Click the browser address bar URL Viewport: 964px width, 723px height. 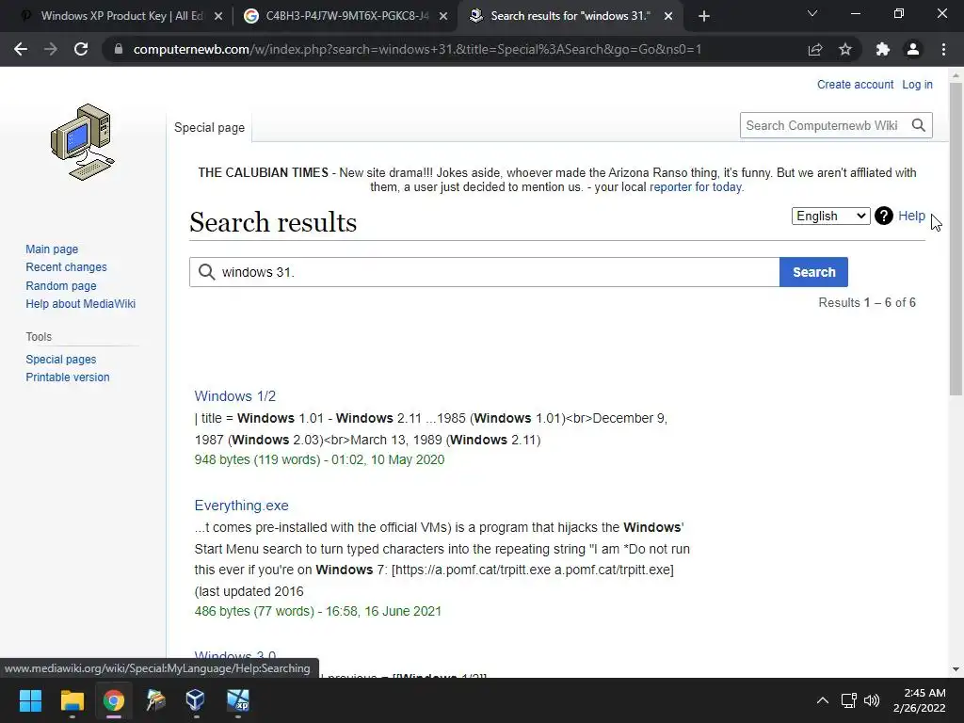tap(417, 49)
